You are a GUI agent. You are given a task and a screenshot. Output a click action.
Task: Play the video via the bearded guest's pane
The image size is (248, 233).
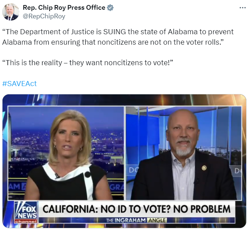tap(184, 153)
